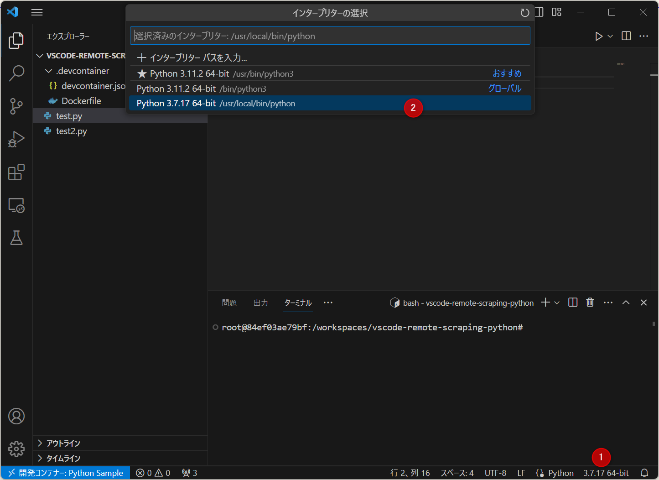Close the terminal panel
Image resolution: width=659 pixels, height=480 pixels.
click(644, 303)
